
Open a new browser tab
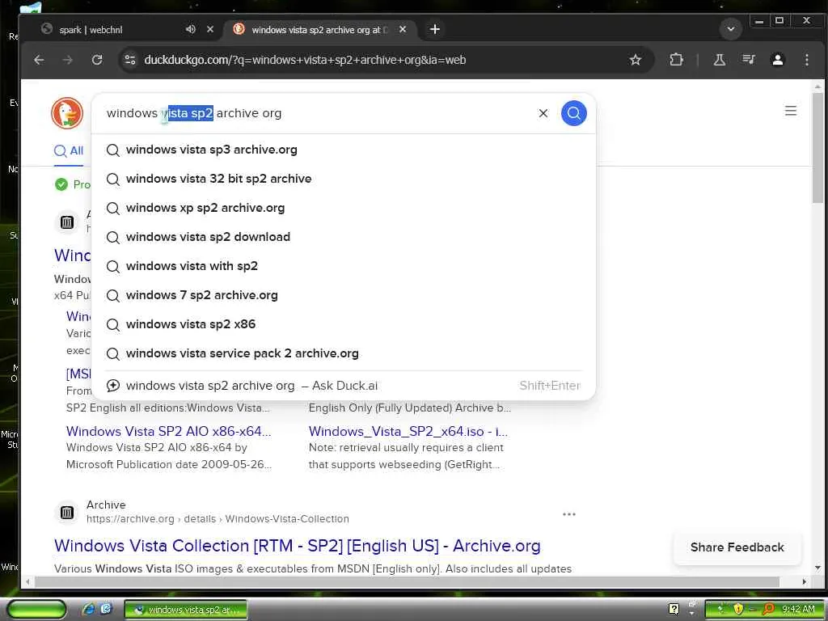434,30
